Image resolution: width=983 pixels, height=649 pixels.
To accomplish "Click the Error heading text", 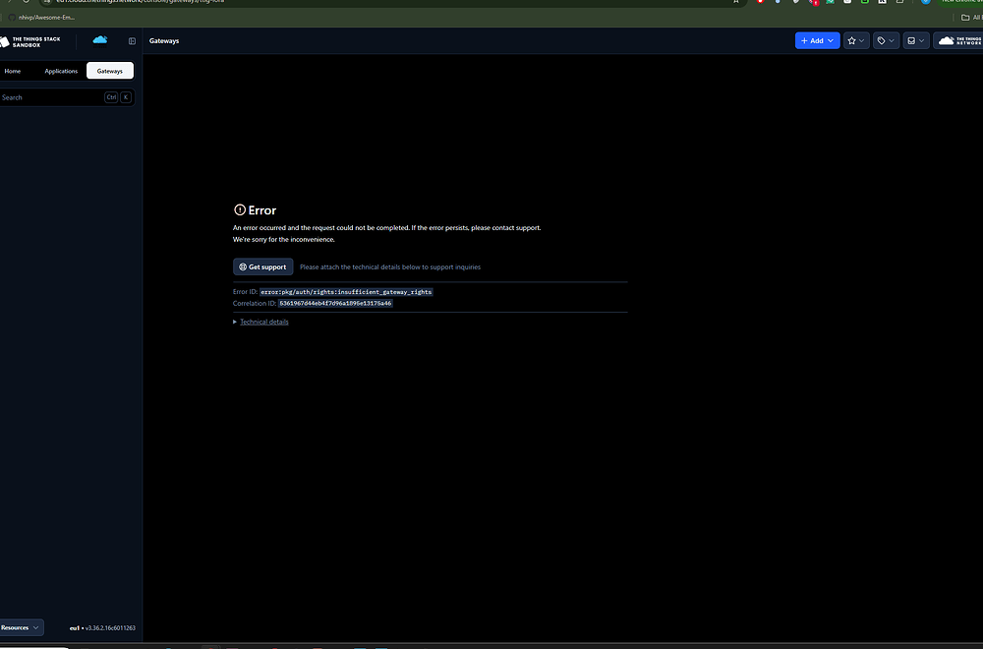I will 262,210.
